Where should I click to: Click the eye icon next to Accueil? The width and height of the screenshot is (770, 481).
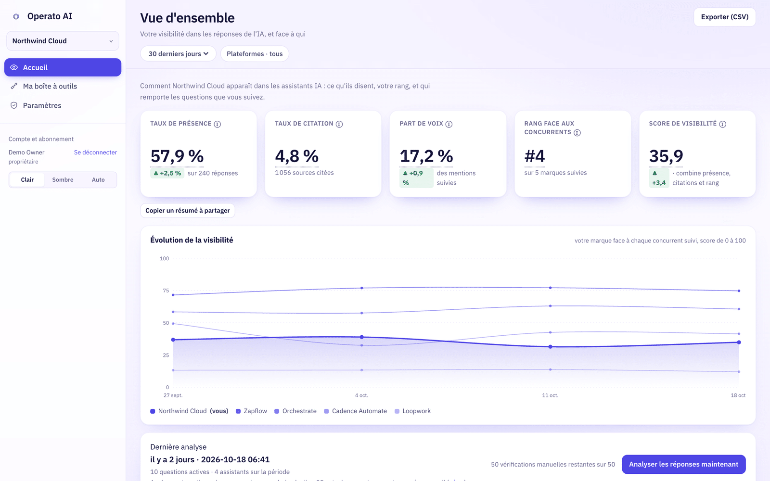[14, 67]
